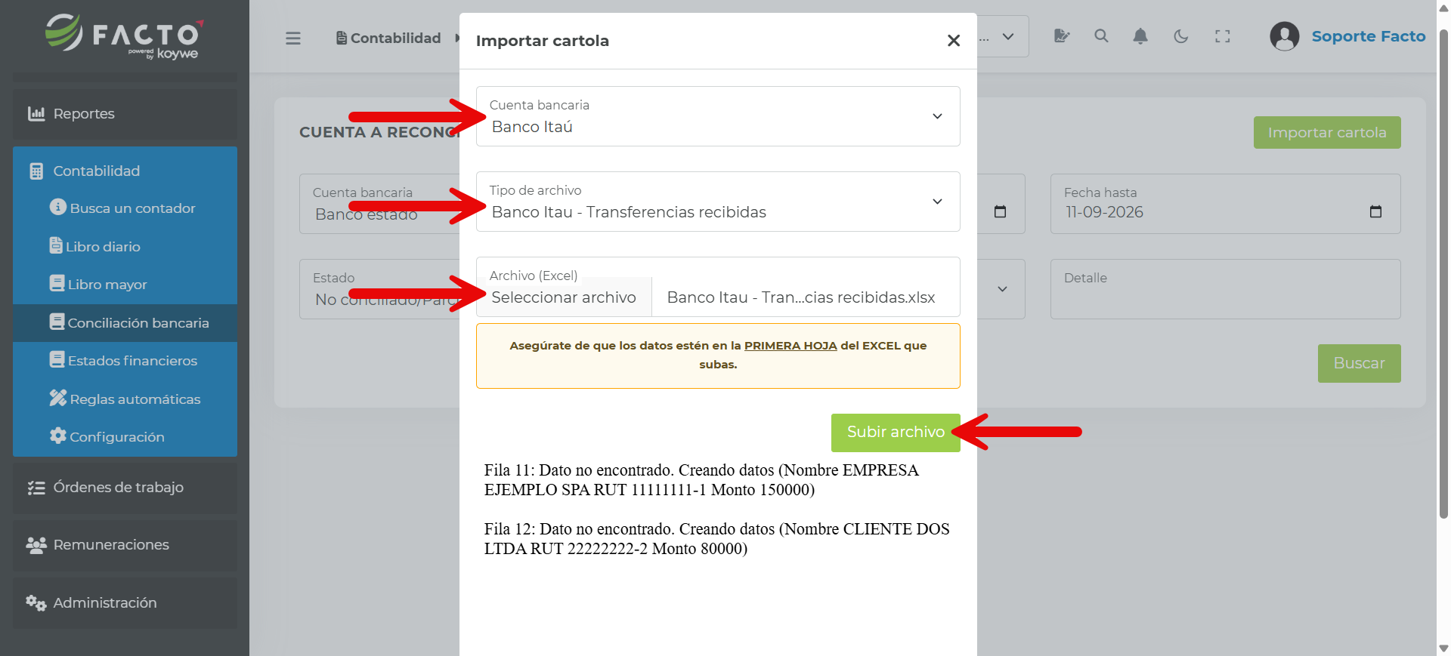
Task: Click the Soporte Facto user avatar
Action: 1284,35
